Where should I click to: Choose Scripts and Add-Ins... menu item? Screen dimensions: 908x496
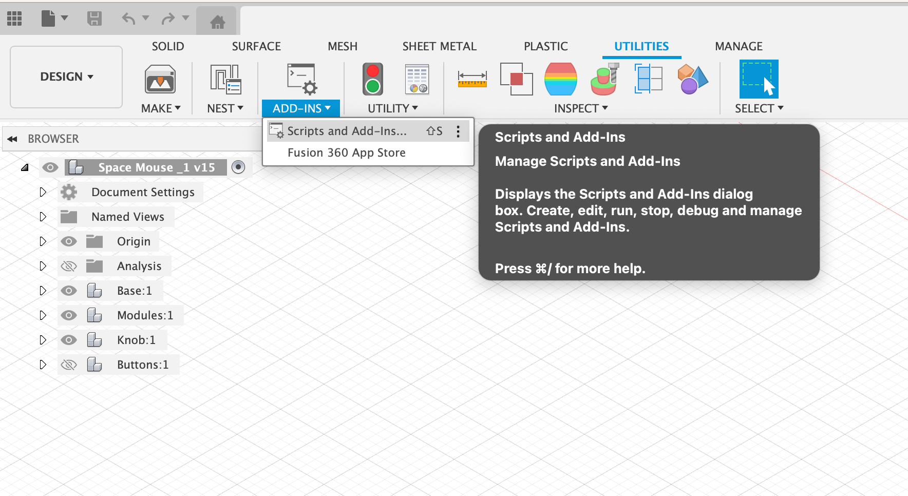(368, 131)
